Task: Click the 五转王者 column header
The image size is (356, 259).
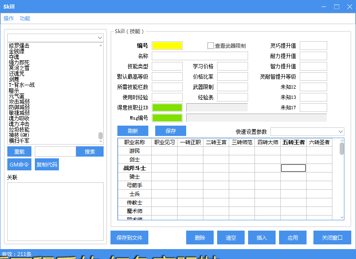Action: point(293,142)
